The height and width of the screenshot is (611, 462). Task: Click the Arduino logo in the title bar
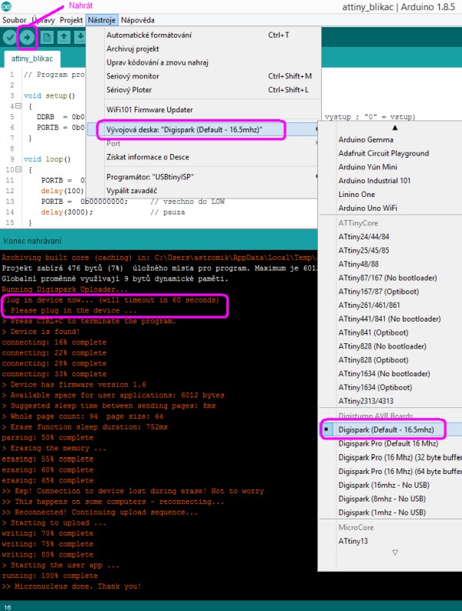(6, 6)
